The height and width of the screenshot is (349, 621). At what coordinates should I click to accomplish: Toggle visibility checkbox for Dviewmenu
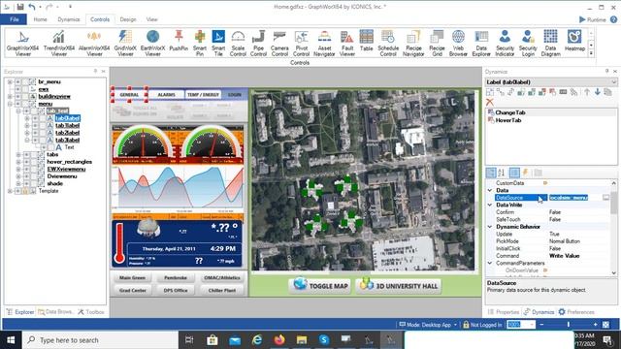[x=26, y=176]
